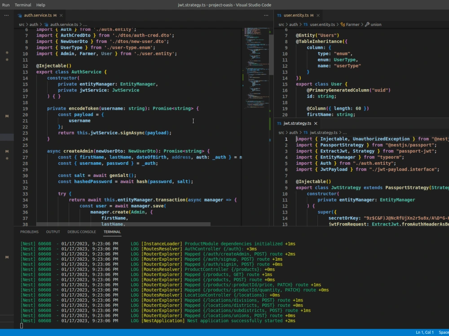Click line number 9 in jwt.strategy.ts

click(286, 188)
